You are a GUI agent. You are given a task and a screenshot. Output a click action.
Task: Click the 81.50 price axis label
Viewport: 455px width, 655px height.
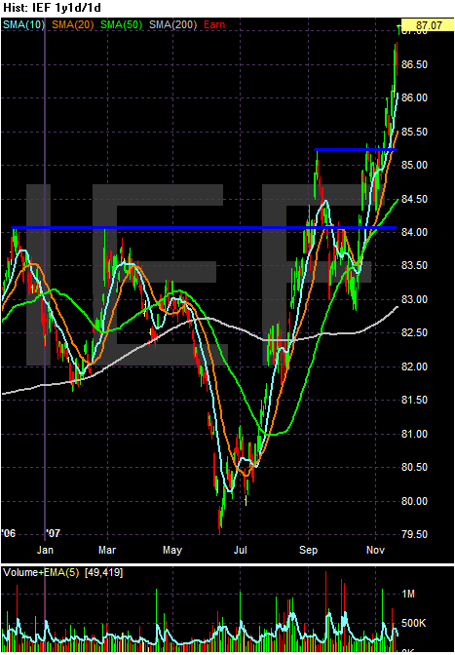click(414, 401)
